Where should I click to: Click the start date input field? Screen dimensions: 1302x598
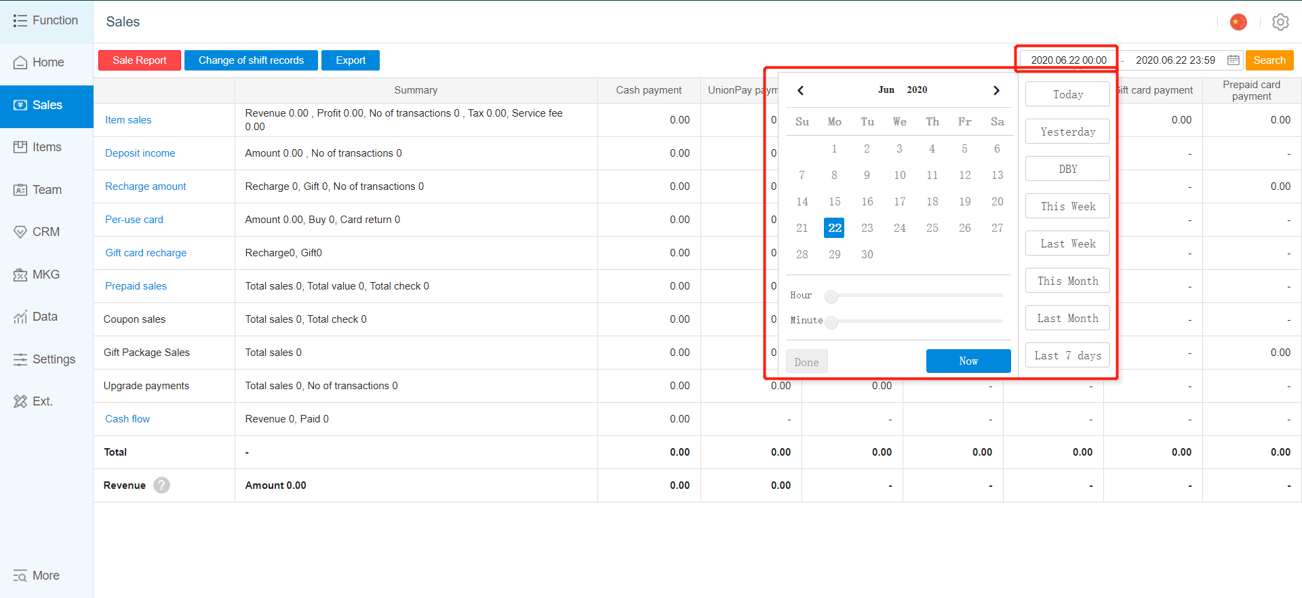point(1069,60)
